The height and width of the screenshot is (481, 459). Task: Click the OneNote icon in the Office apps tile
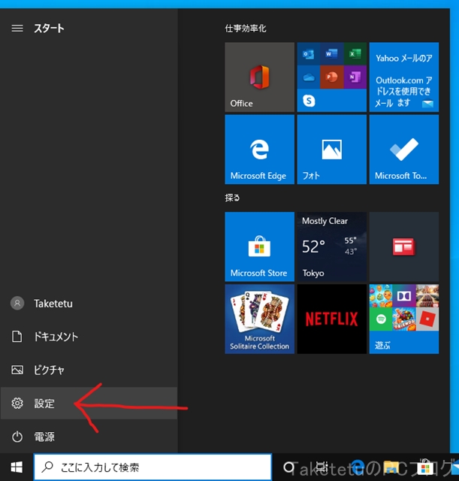pos(355,77)
